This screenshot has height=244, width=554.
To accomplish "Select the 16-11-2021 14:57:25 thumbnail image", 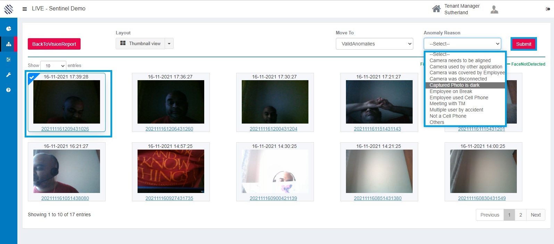I will pyautogui.click(x=171, y=171).
